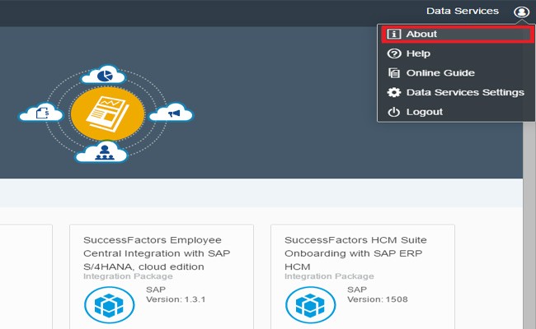The image size is (536, 329).
Task: Click SAP vendor text above Version: 1508
Action: [x=357, y=290]
